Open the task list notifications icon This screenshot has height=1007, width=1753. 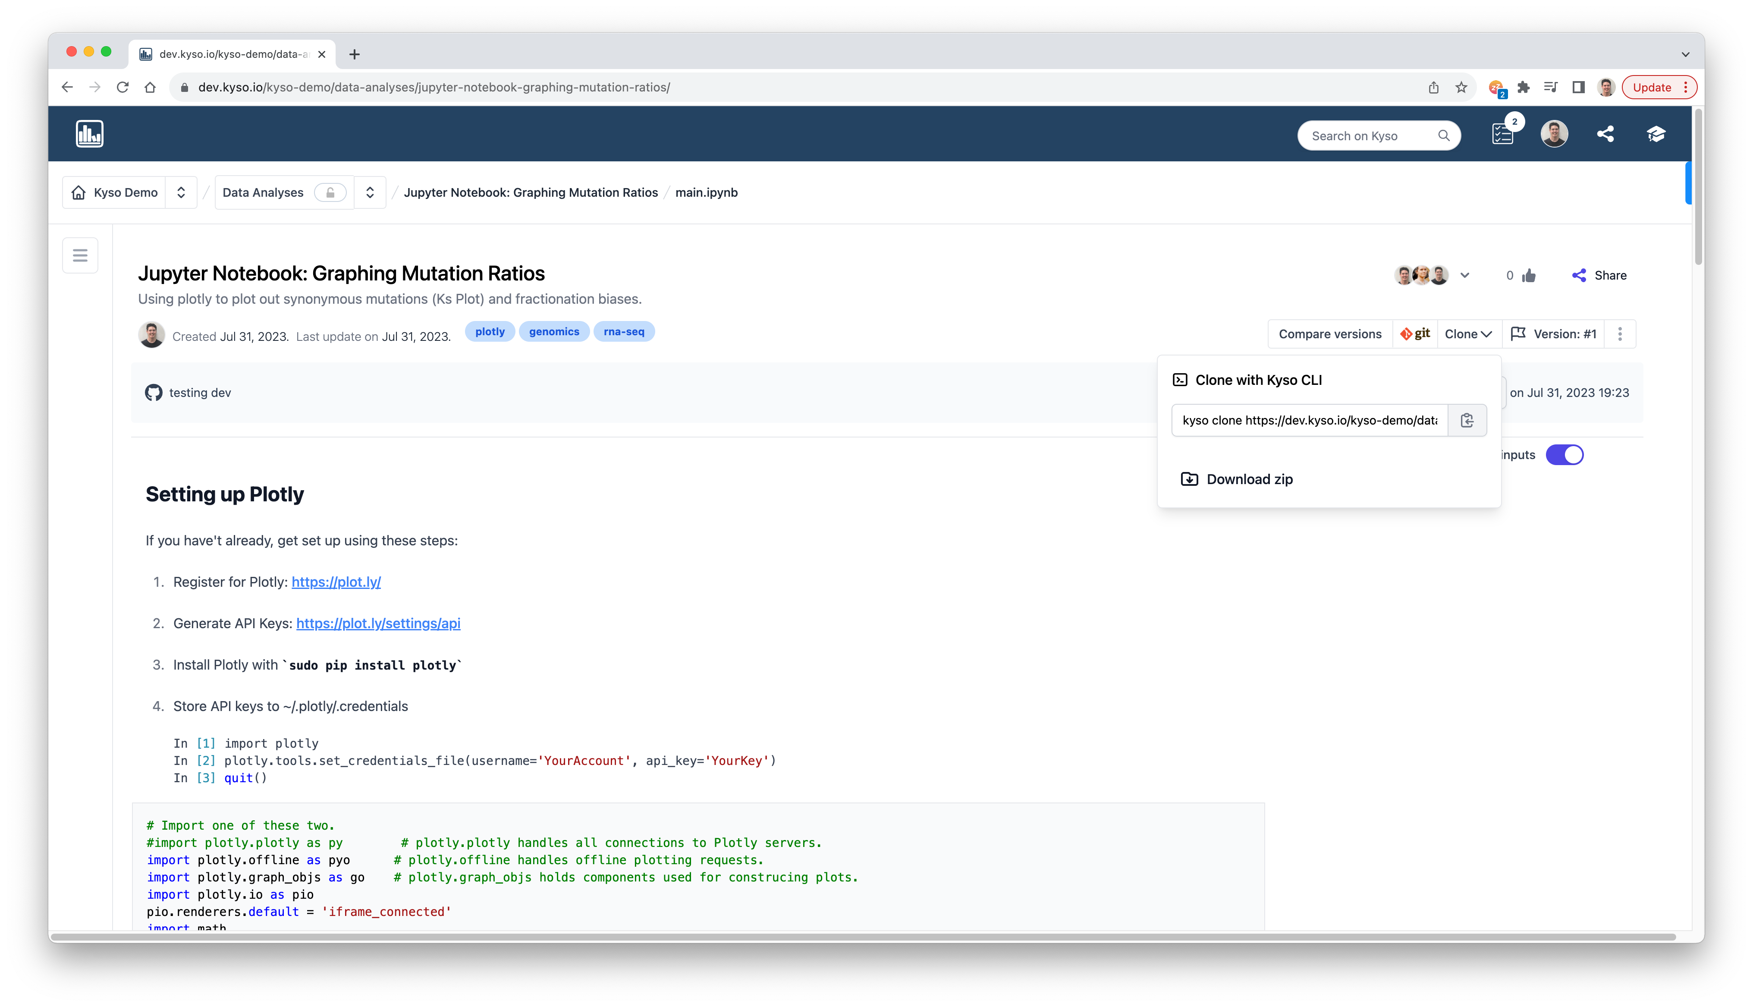(x=1502, y=134)
